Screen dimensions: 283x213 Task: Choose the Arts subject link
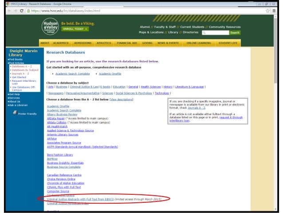(51, 87)
